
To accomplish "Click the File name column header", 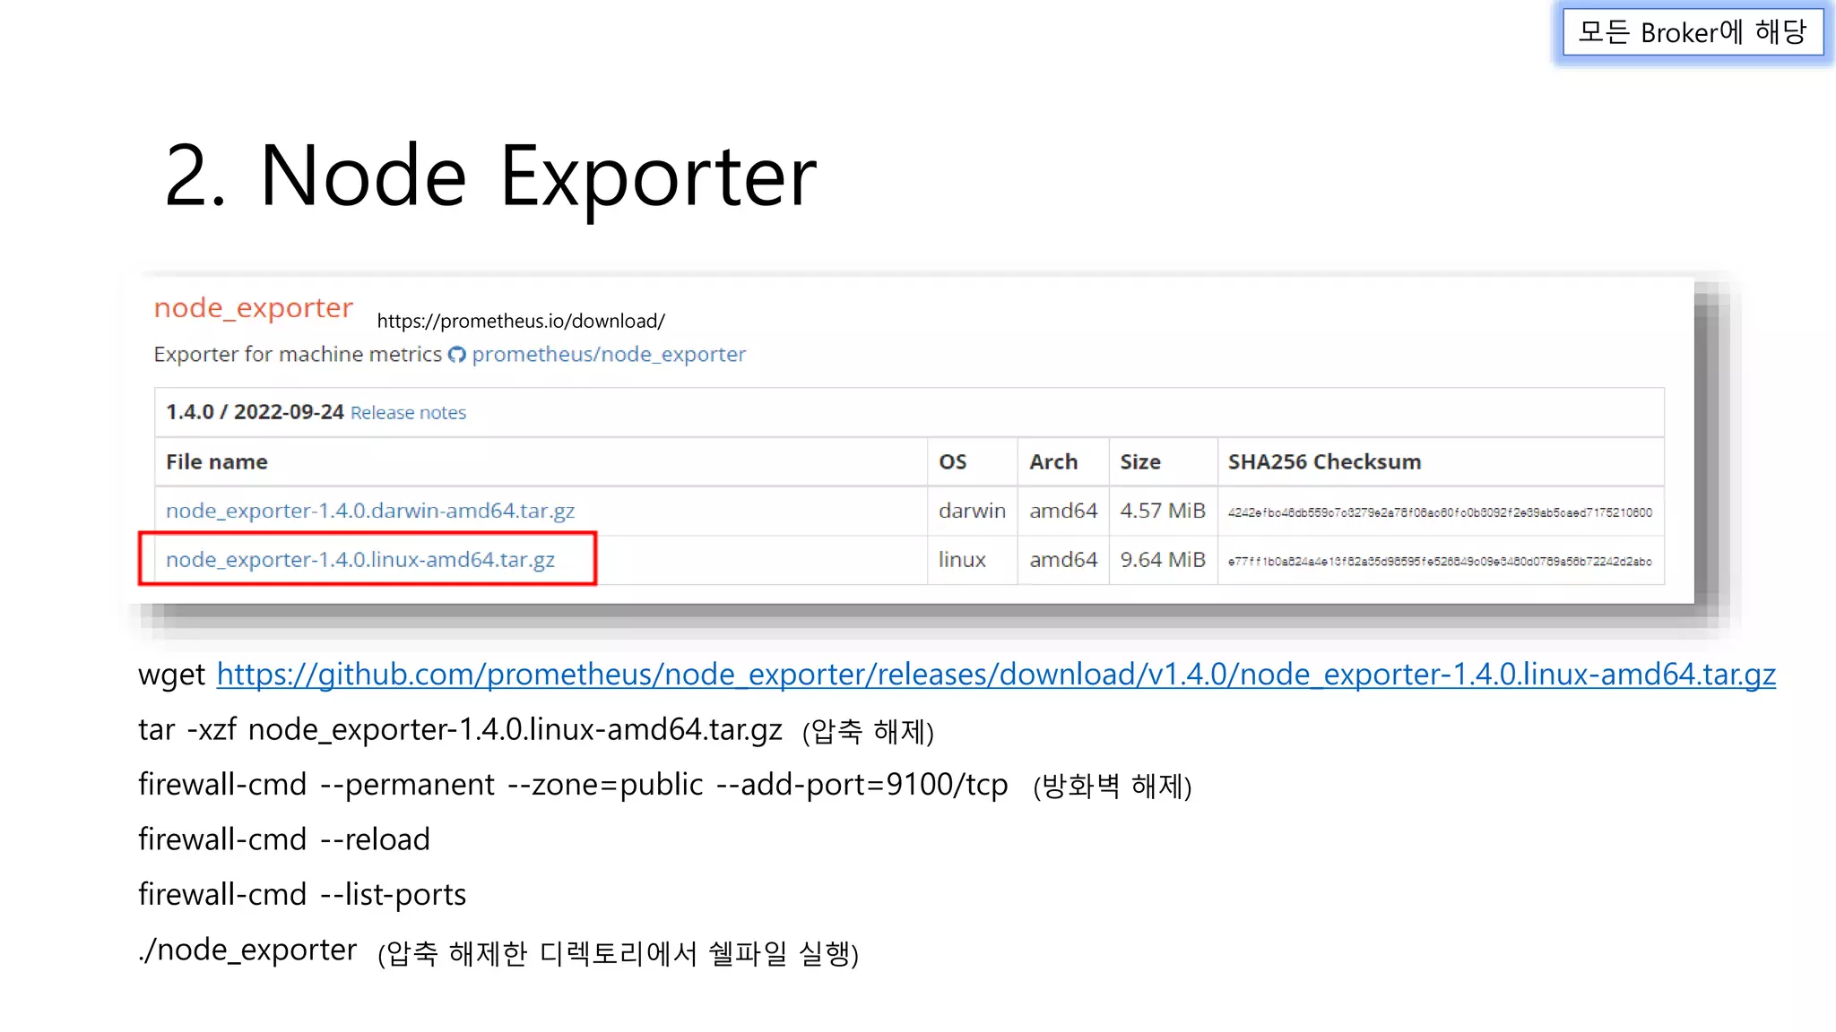I will coord(216,462).
